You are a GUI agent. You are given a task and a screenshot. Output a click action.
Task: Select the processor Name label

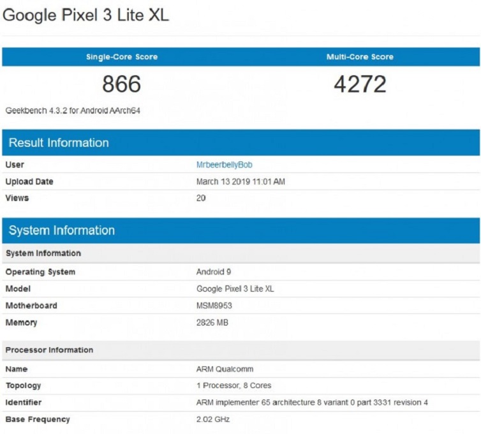tap(17, 369)
